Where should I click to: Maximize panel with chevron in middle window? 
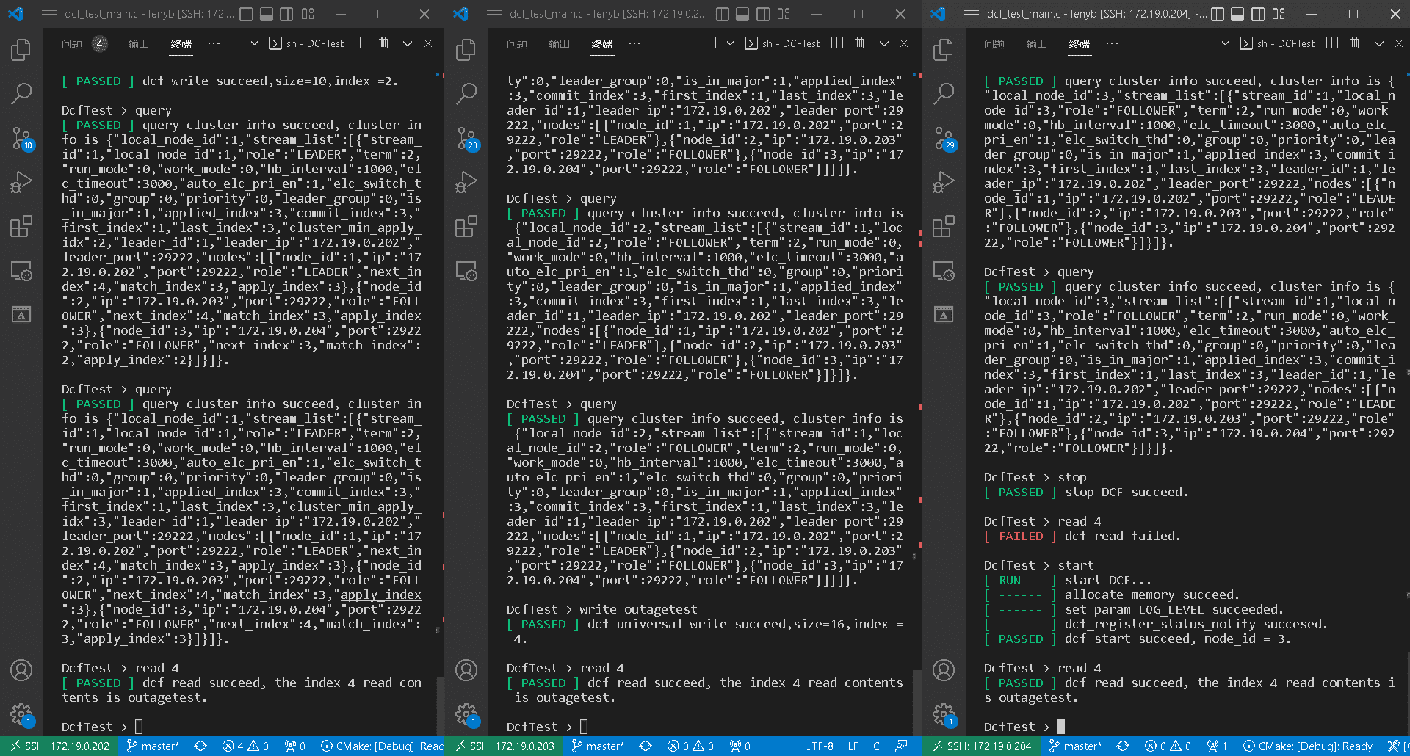[884, 43]
